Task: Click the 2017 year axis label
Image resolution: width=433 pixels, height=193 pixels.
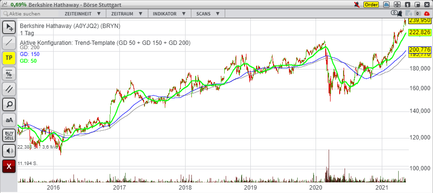Action: pyautogui.click(x=119, y=188)
